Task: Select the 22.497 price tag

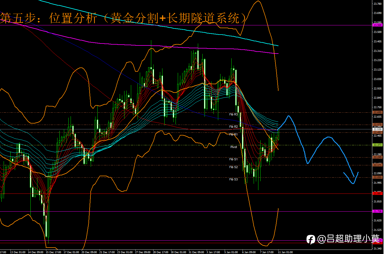Action: [378, 132]
